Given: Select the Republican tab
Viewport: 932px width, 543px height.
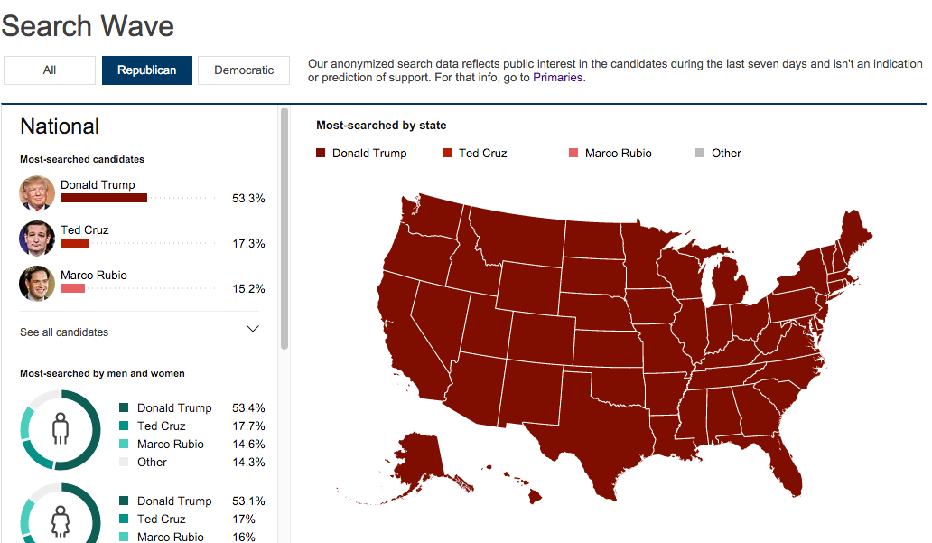Looking at the screenshot, I should coord(147,70).
